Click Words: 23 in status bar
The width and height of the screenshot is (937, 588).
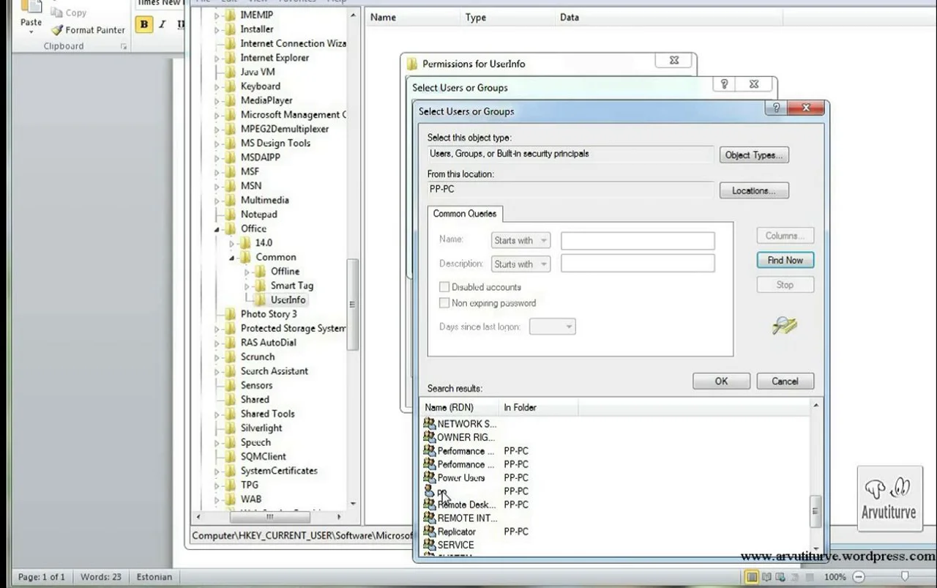101,577
